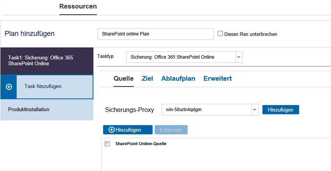The width and height of the screenshot is (331, 171).
Task: Go to the Erweitert tab
Action: (218, 78)
